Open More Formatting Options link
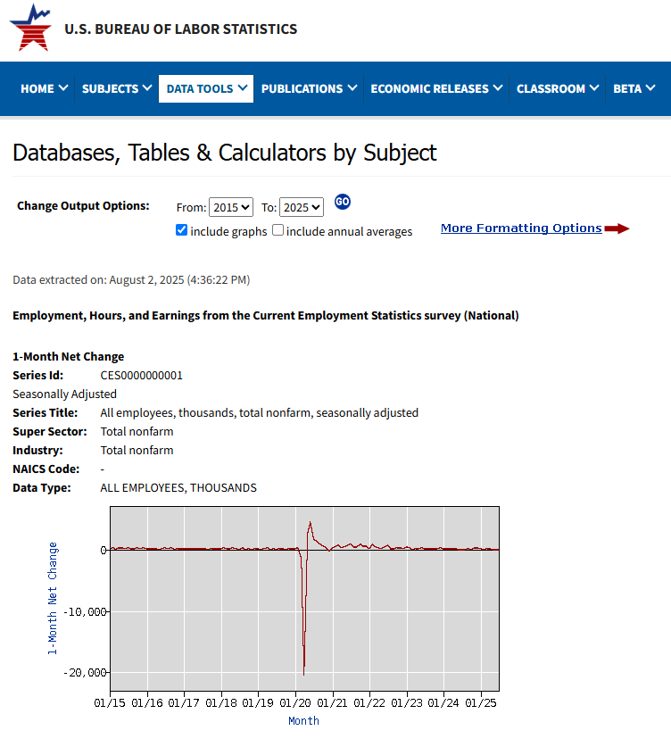 pos(521,228)
